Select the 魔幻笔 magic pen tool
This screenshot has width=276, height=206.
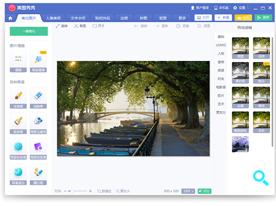coord(38,174)
